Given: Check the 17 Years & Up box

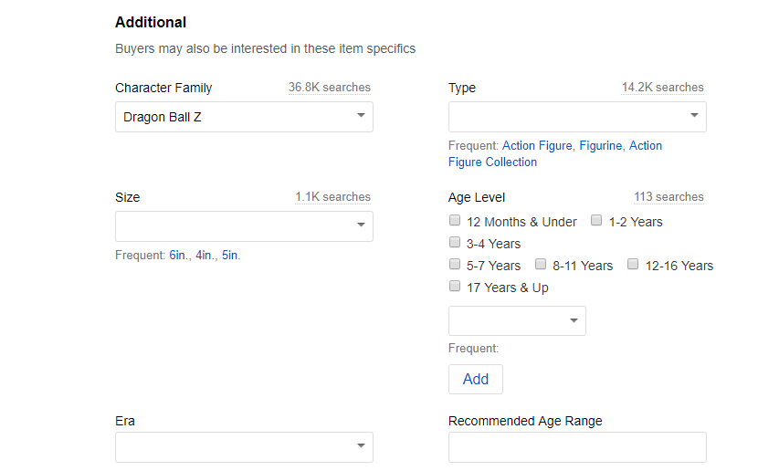Looking at the screenshot, I should [455, 286].
